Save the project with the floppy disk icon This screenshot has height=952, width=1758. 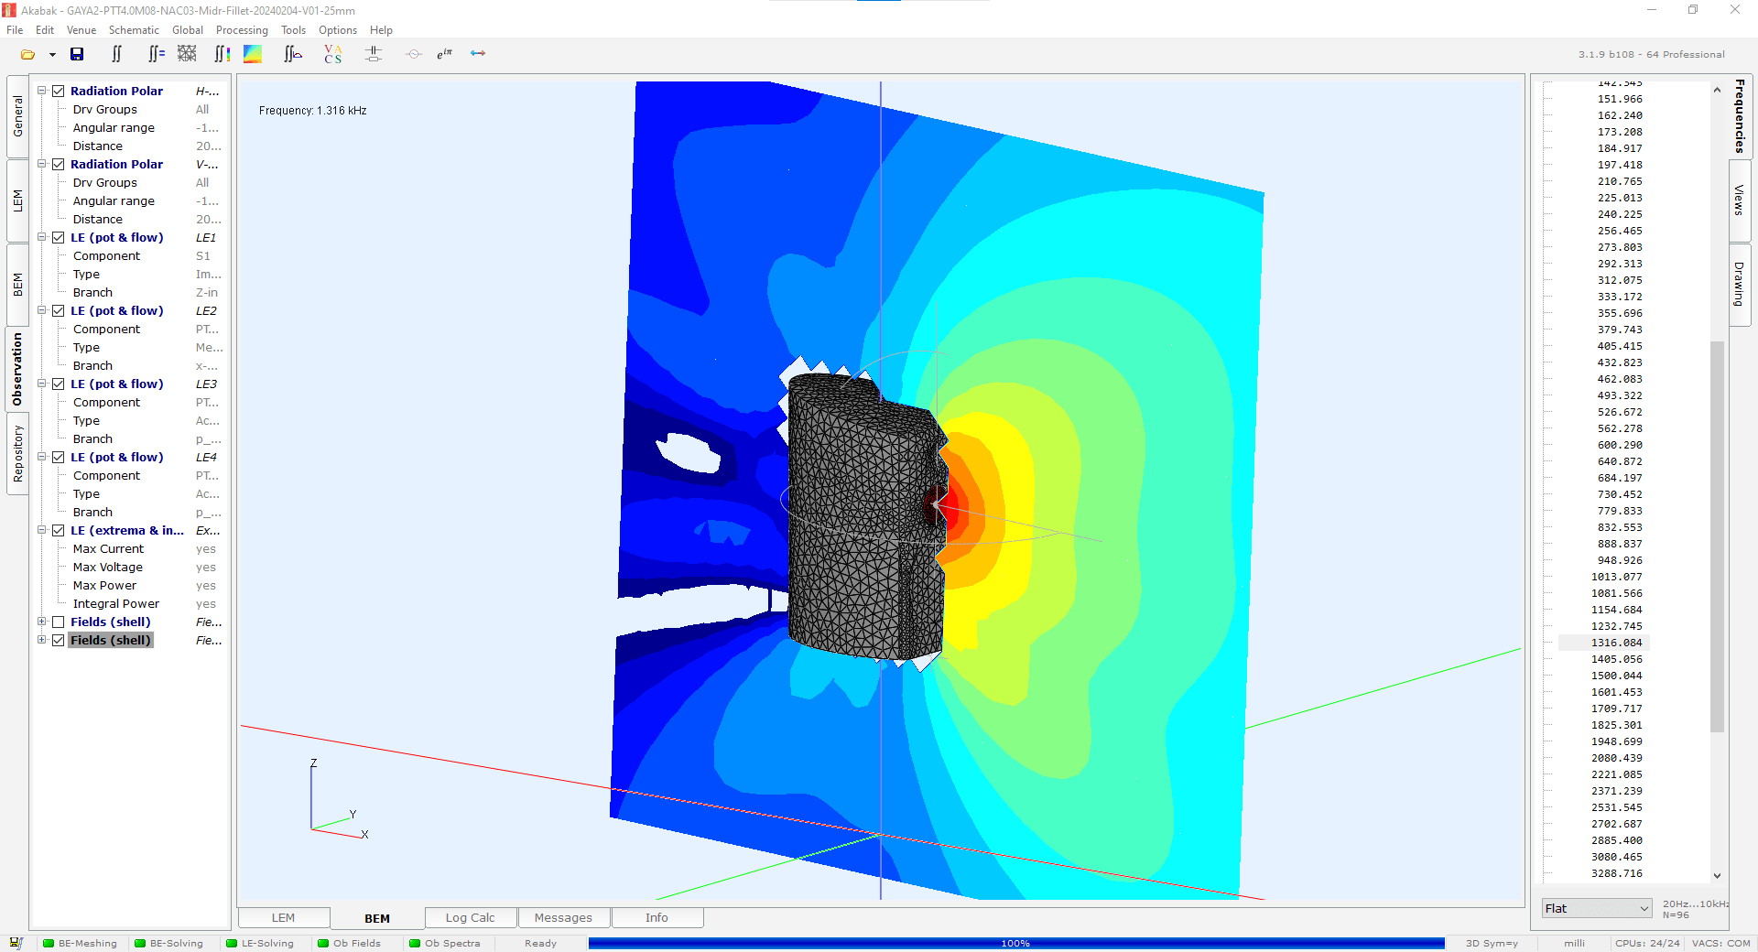tap(77, 54)
